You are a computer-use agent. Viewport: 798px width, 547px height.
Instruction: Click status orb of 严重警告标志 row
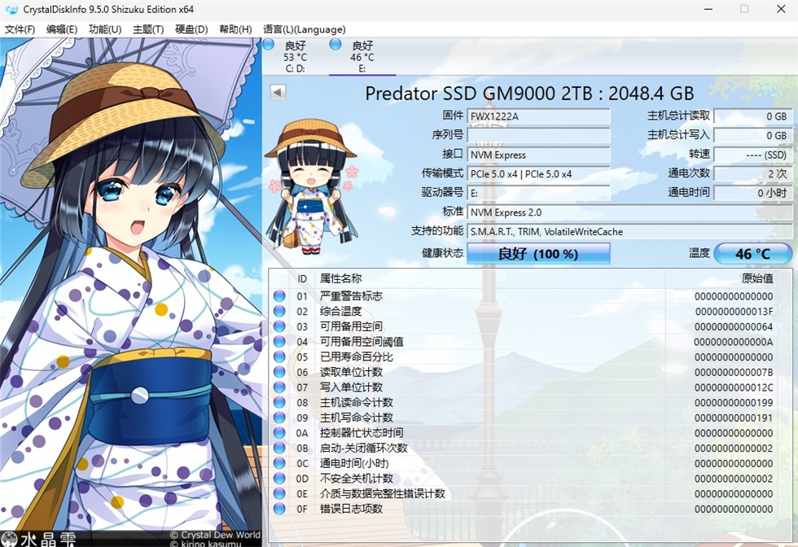click(x=278, y=296)
